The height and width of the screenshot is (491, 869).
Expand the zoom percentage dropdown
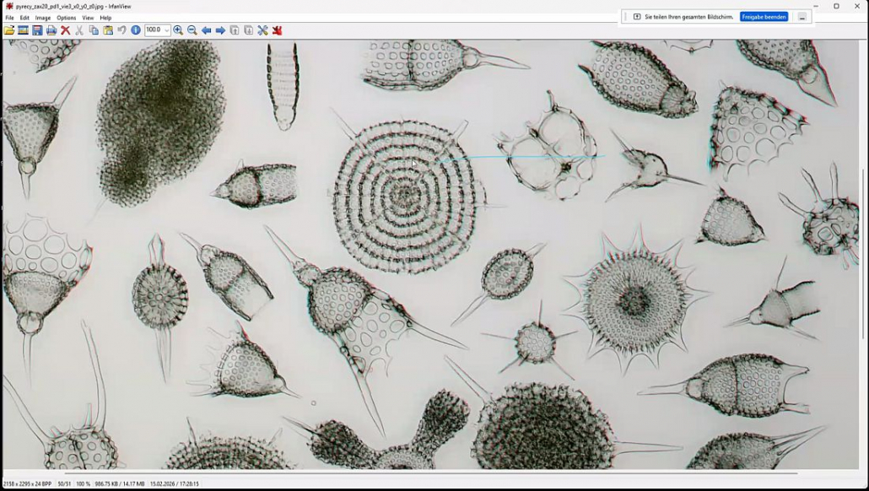point(166,30)
